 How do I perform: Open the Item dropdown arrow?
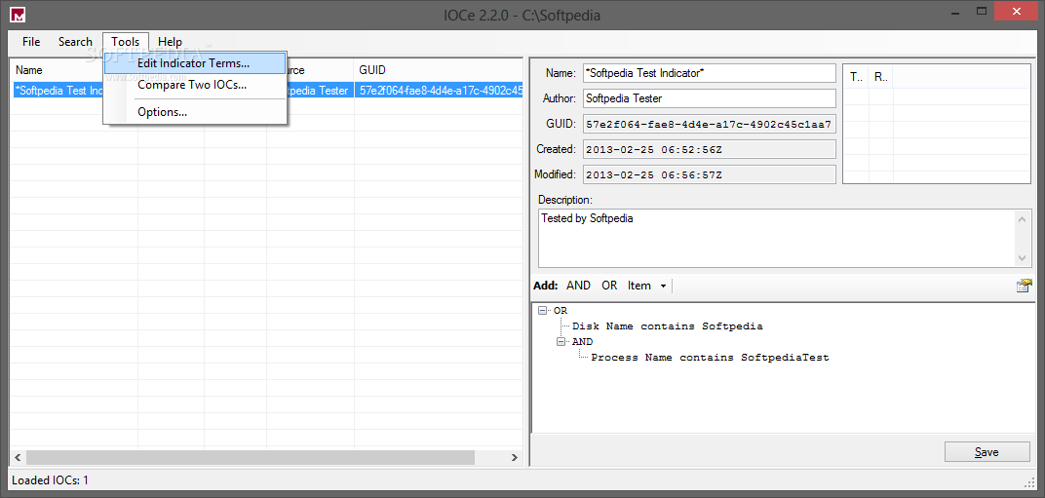[663, 286]
